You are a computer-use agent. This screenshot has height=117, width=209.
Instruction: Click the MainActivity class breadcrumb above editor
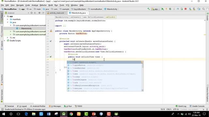coord(62,17)
